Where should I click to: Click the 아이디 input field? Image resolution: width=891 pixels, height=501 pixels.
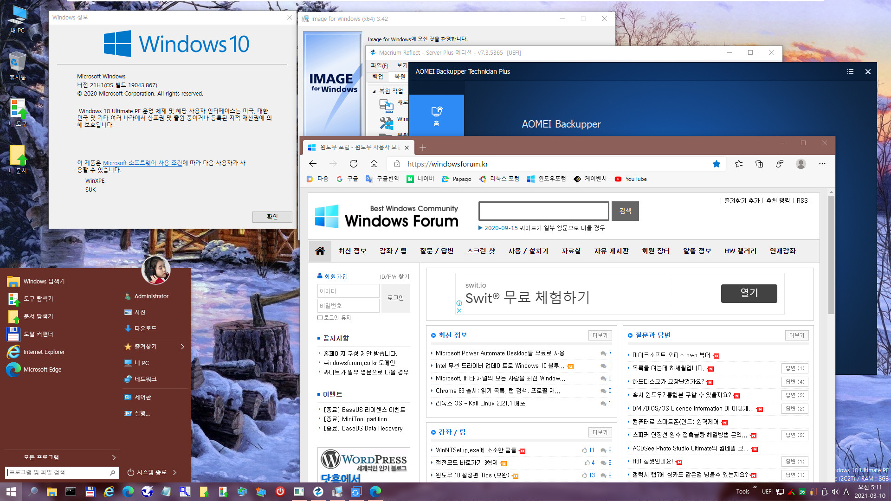[x=349, y=291]
